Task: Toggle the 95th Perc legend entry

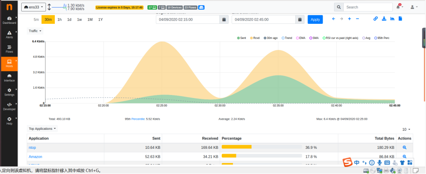Action: point(382,38)
